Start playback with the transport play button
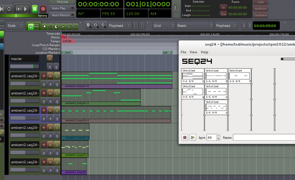 (x=26, y=9)
